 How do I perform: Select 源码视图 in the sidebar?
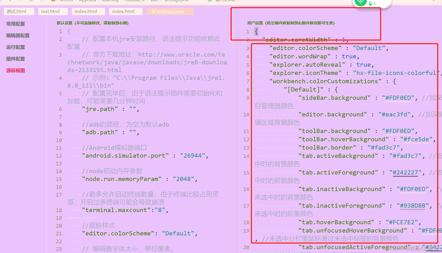(16, 71)
